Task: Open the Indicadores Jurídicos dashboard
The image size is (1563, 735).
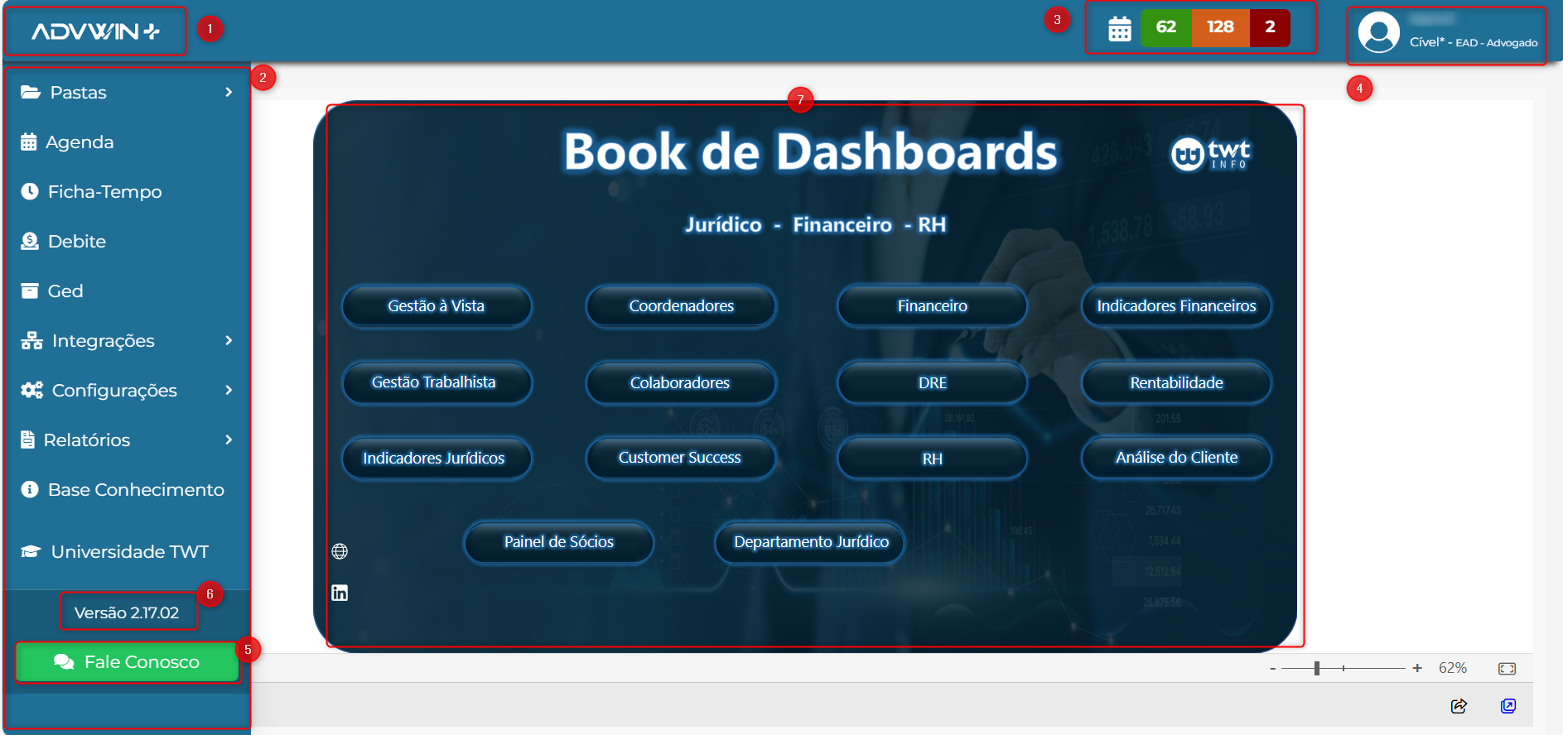Action: pos(437,458)
